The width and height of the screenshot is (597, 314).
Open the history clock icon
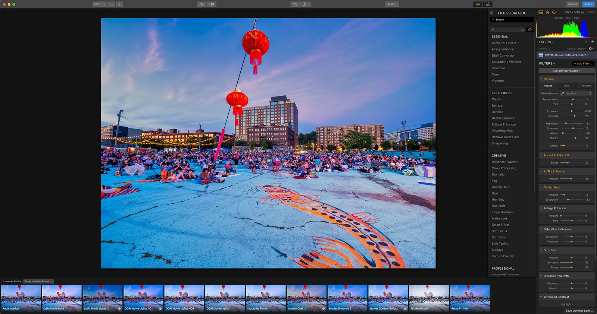pos(306,4)
